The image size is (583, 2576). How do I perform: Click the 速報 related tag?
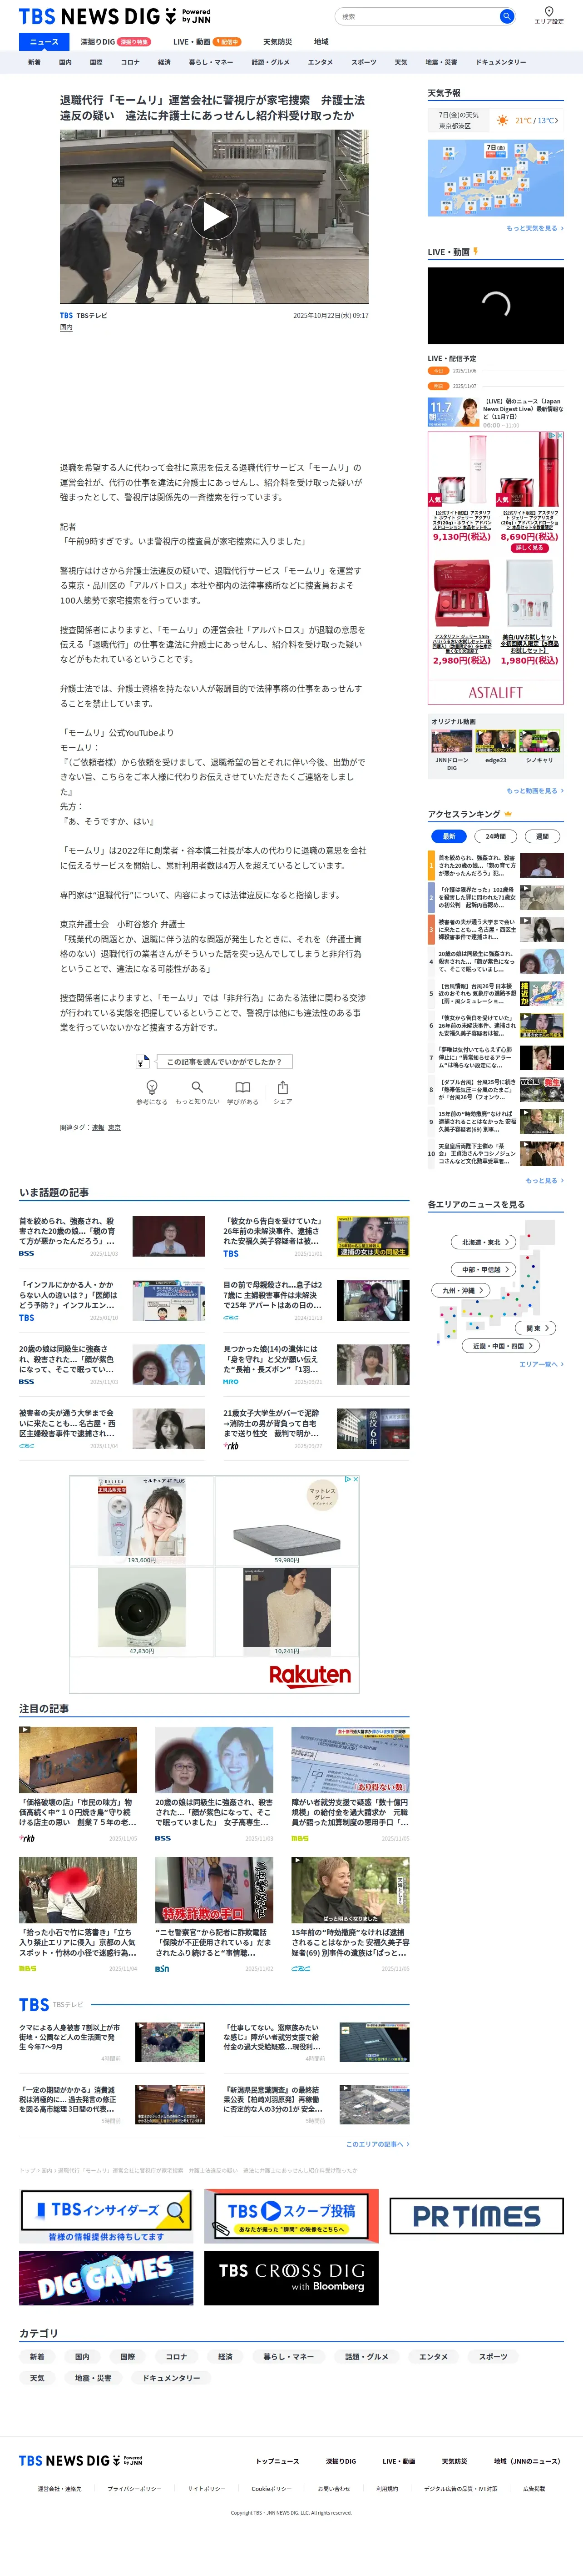tap(98, 1127)
